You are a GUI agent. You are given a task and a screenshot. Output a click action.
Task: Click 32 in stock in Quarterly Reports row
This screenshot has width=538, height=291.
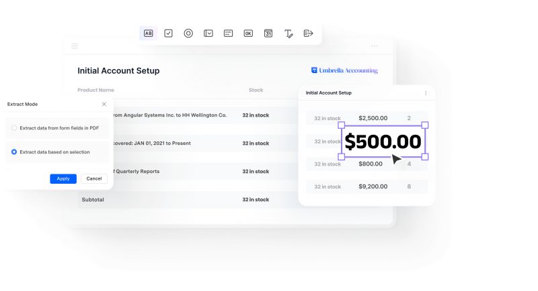click(x=256, y=172)
